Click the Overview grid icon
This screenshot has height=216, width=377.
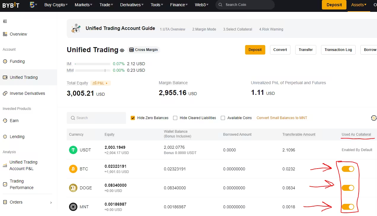(x=5, y=34)
